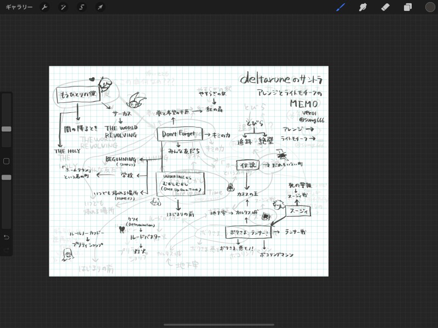Tap the boxed 'スージィ' note
The height and width of the screenshot is (328, 438).
tap(298, 211)
